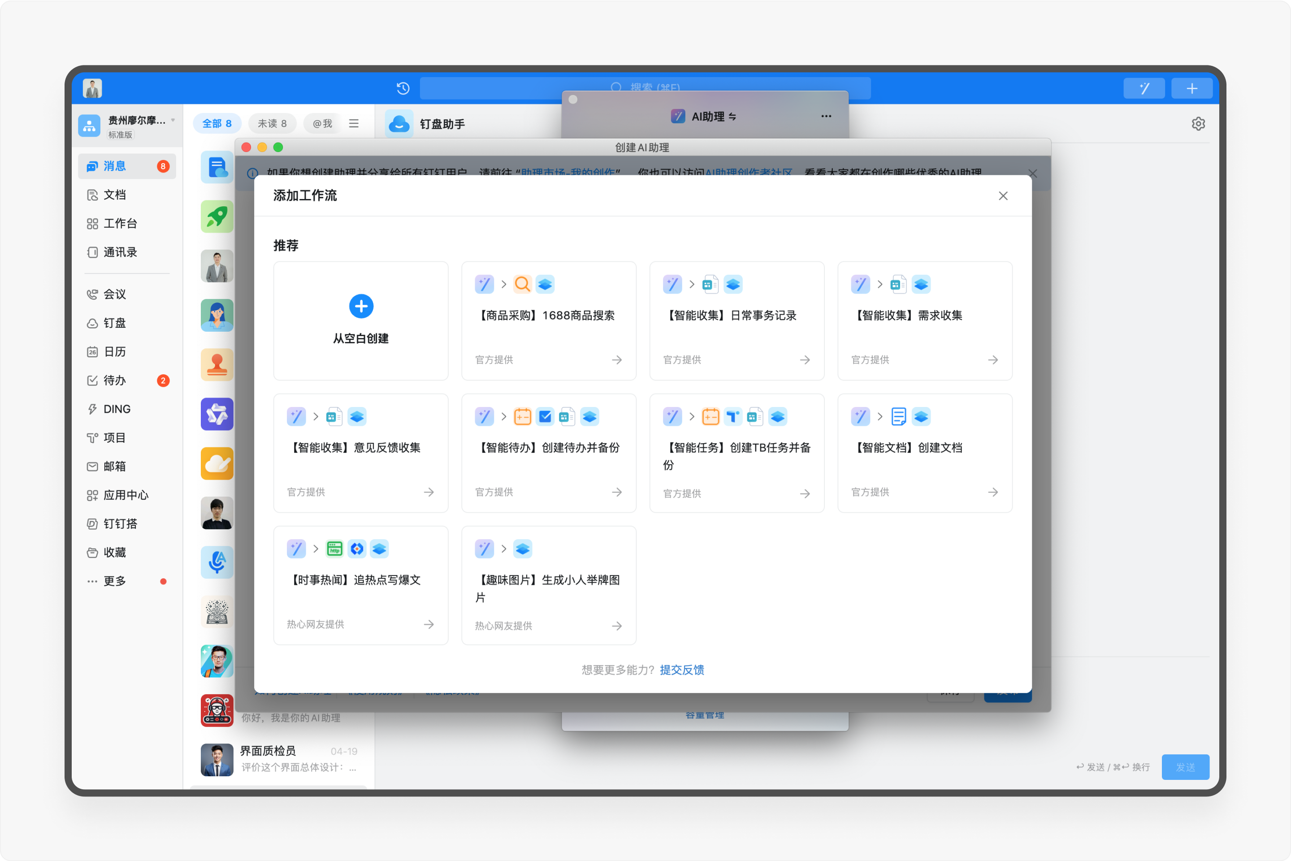This screenshot has width=1291, height=861.
Task: Click the 提交反馈 link
Action: (x=681, y=669)
